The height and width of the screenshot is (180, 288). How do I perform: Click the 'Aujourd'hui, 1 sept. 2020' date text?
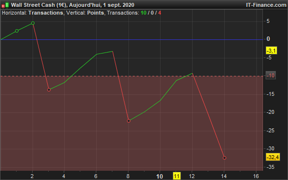coord(102,5)
